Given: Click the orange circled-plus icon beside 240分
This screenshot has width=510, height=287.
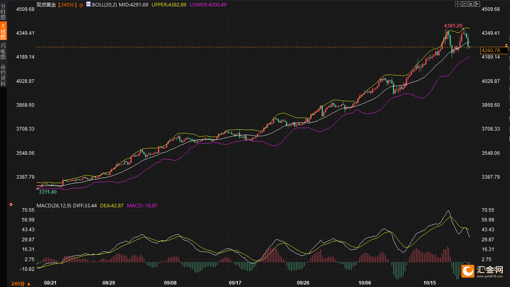Looking at the screenshot, I should point(81,5).
